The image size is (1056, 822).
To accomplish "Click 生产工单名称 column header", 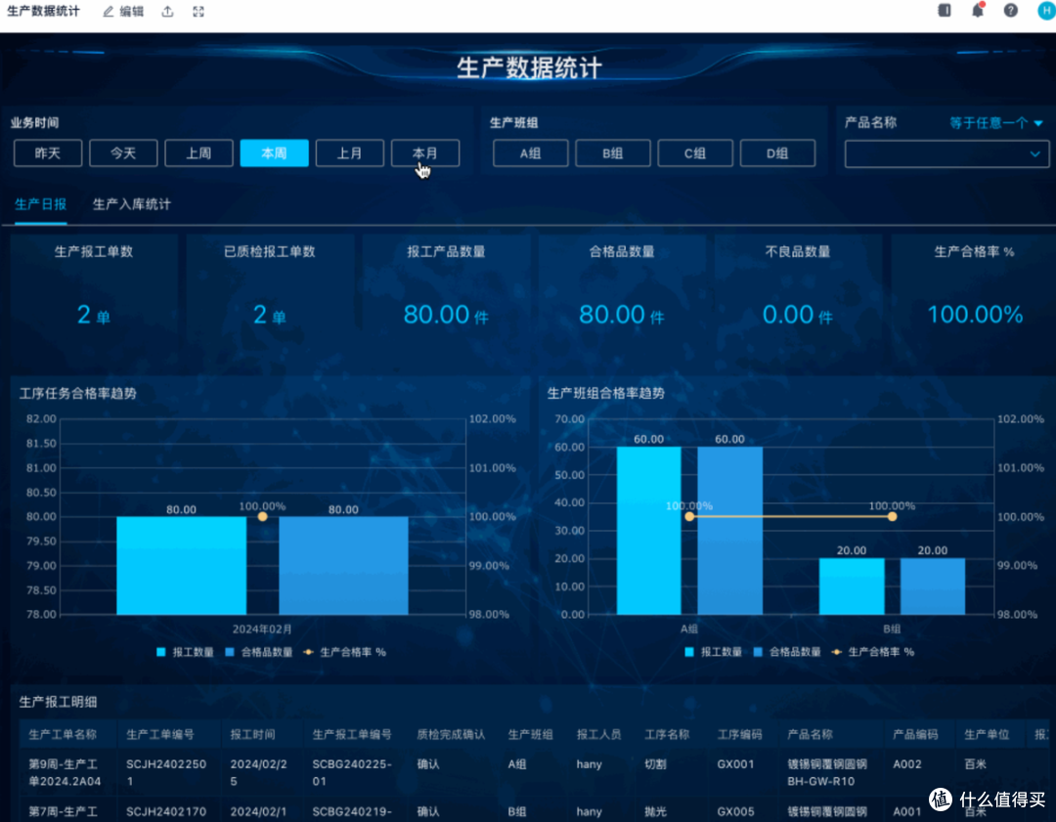I will [x=63, y=734].
